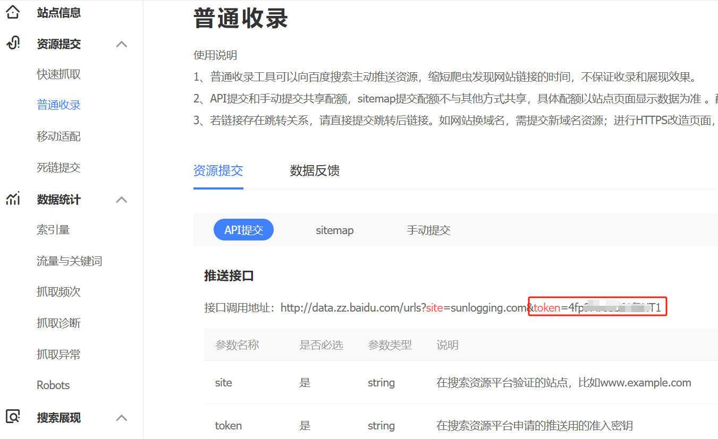The width and height of the screenshot is (718, 439).
Task: Open 普通收录 in the sidebar
Action: coord(58,105)
